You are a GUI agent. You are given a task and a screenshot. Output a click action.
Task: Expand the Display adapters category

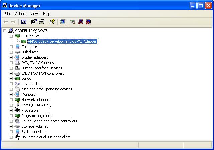11,57
